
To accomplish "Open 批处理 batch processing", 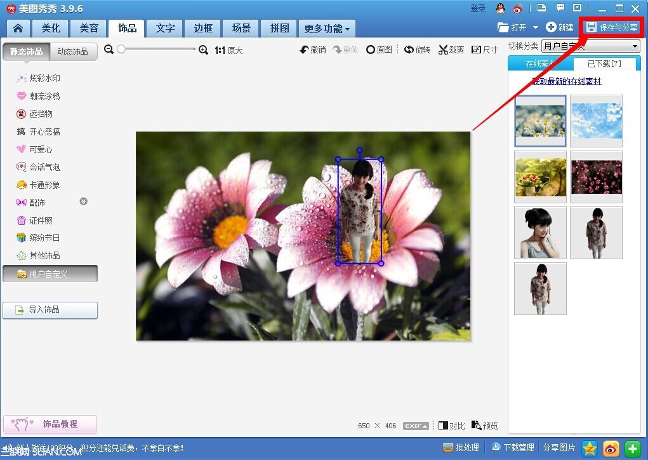I will coord(461,447).
